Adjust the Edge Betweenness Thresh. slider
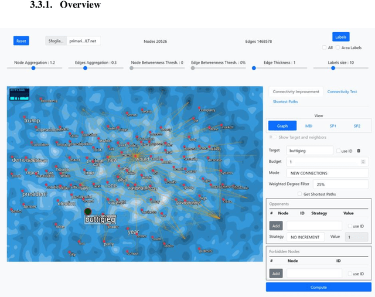The width and height of the screenshot is (375, 297). pos(219,68)
